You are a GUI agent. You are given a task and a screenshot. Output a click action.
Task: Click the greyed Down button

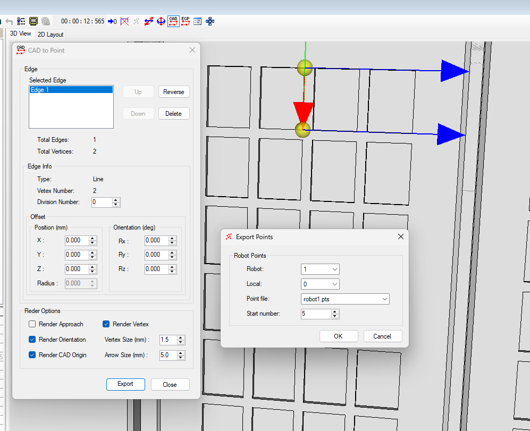coord(138,114)
